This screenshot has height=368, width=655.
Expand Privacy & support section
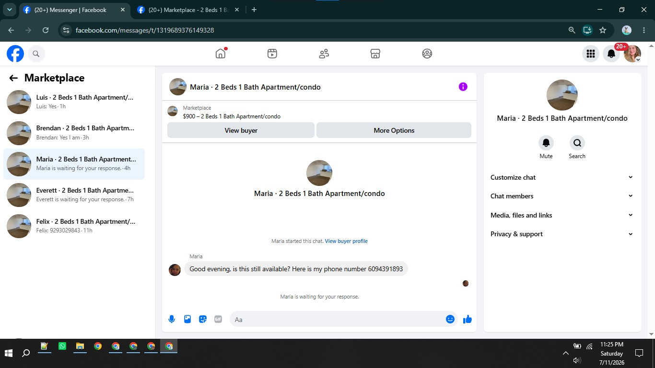561,234
